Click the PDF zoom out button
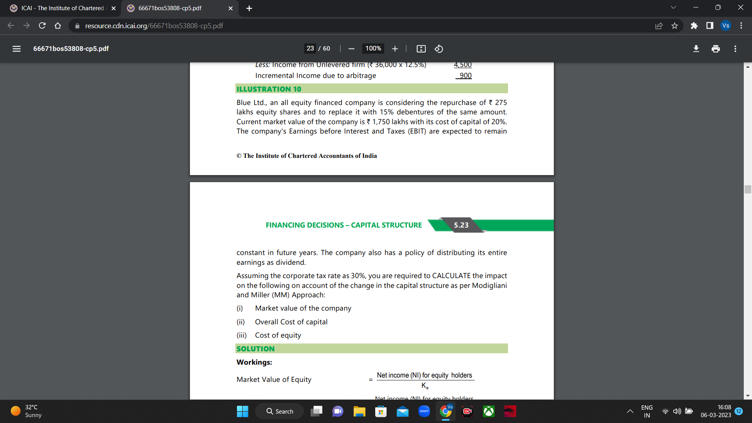 pos(351,49)
